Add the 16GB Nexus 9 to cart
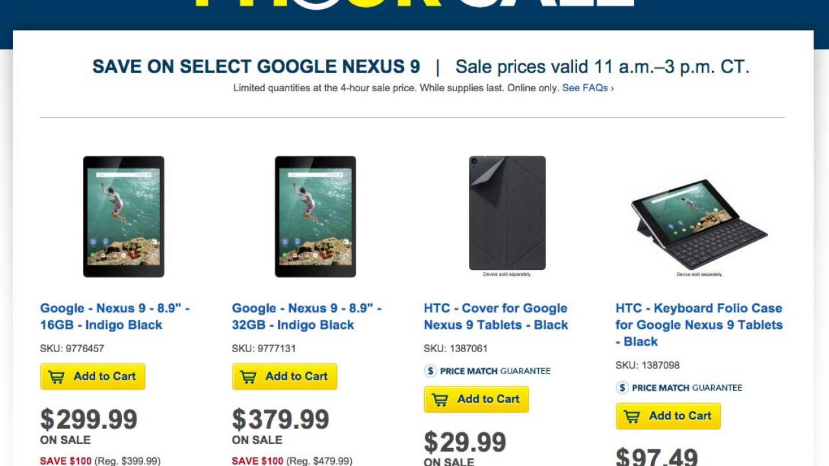Viewport: 829px width, 466px height. tap(93, 377)
